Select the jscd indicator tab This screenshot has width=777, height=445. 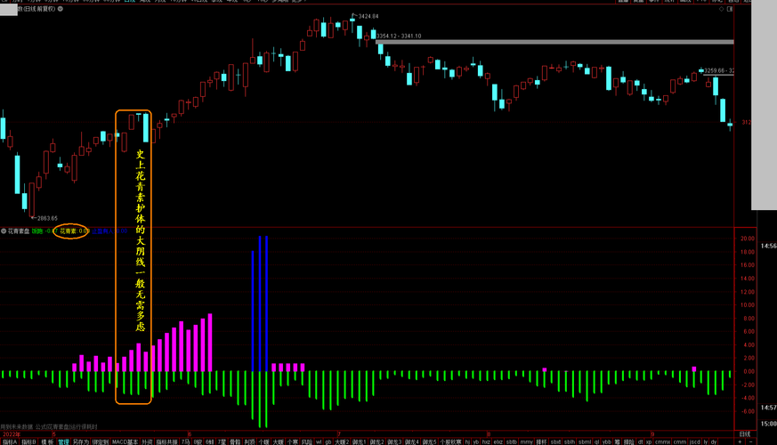click(x=695, y=441)
